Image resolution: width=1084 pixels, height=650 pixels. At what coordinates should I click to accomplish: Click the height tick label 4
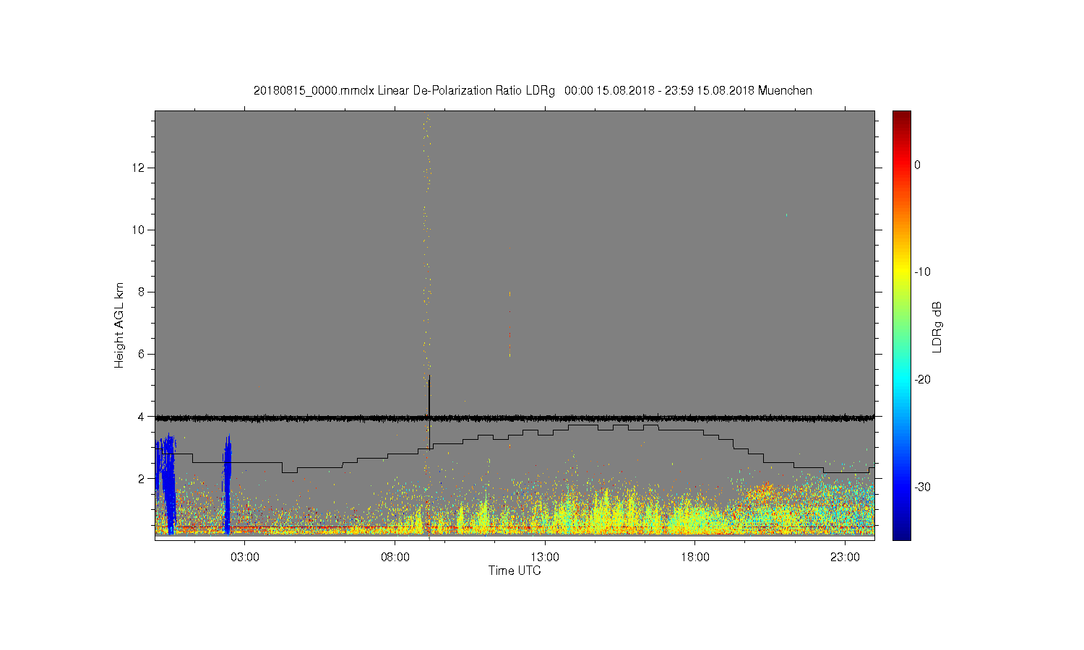tap(142, 417)
